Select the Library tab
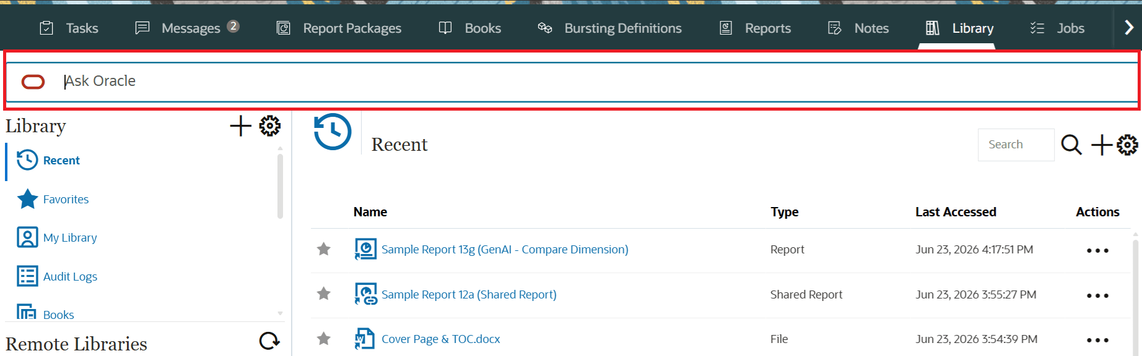 959,28
